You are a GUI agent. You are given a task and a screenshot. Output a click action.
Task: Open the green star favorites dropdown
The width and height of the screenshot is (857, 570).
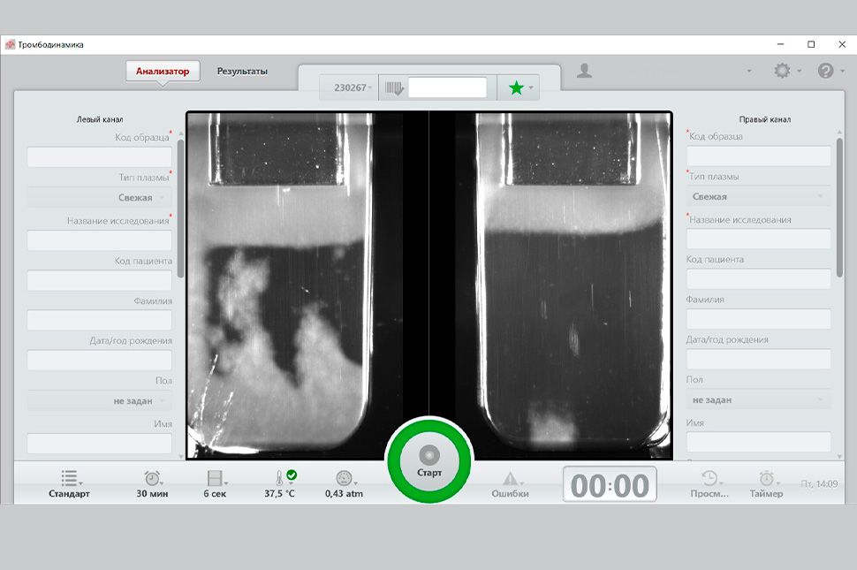click(518, 87)
